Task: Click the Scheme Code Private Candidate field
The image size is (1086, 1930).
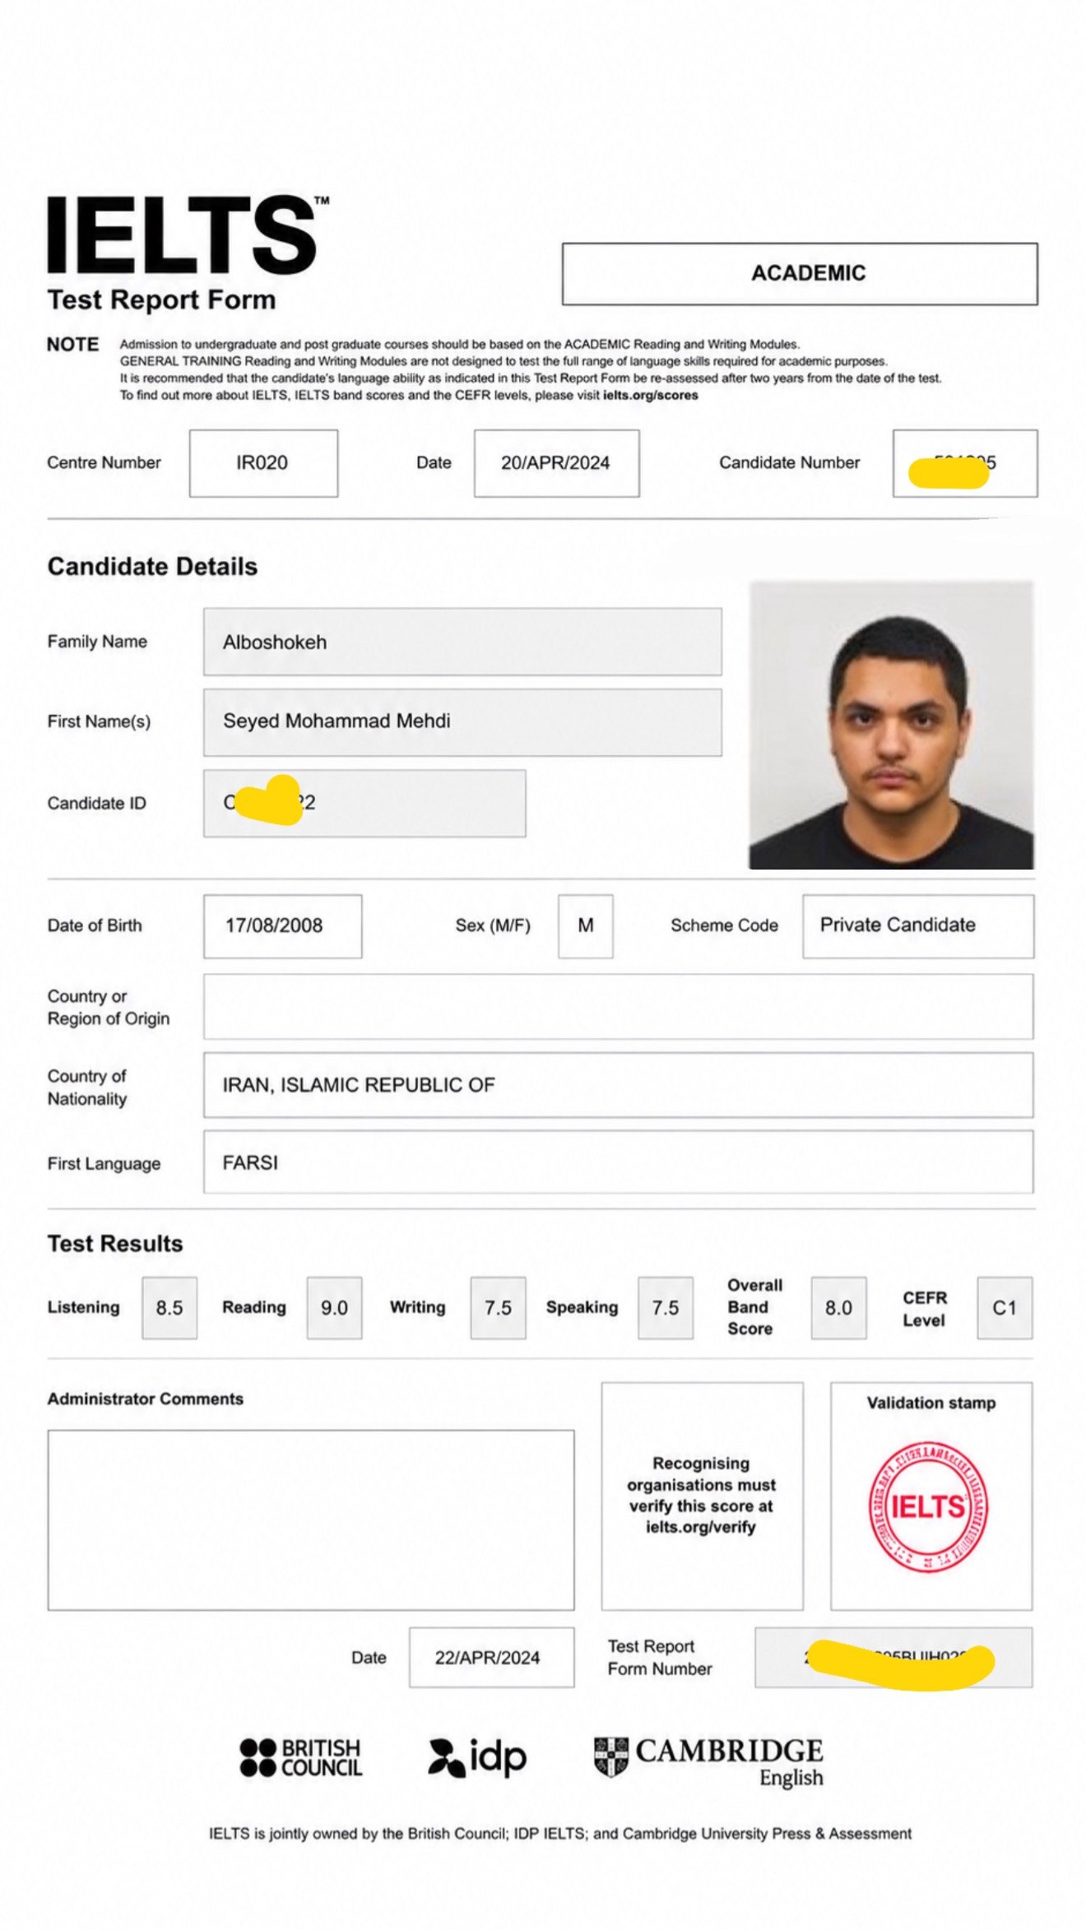Action: click(x=918, y=926)
